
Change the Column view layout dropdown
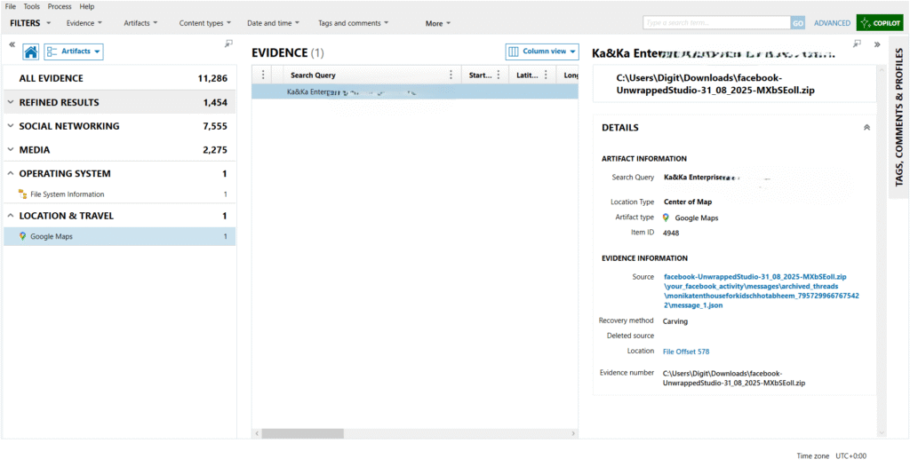coord(542,51)
